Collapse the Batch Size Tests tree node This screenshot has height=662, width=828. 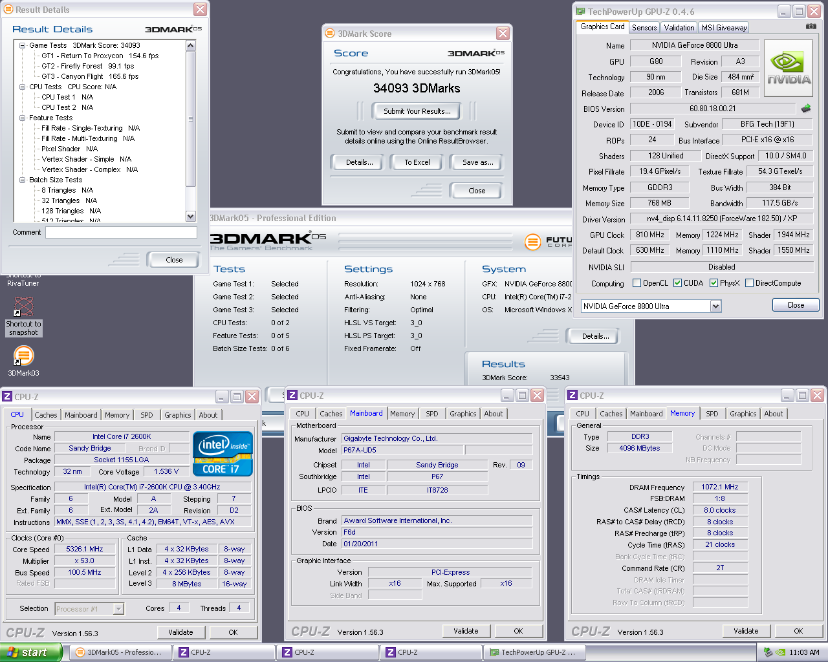click(22, 180)
